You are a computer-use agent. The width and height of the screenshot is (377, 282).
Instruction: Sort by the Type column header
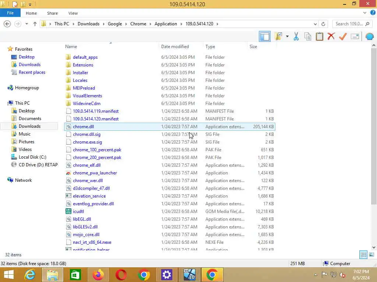click(210, 47)
